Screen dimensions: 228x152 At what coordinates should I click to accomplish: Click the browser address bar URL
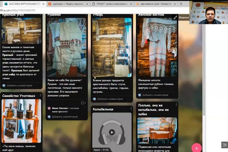point(17,10)
